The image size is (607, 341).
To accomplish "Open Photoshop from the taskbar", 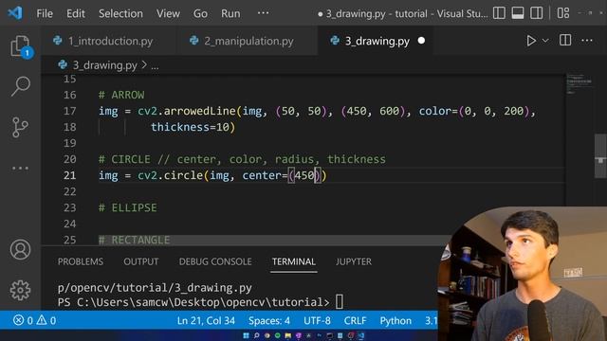I will (x=319, y=335).
